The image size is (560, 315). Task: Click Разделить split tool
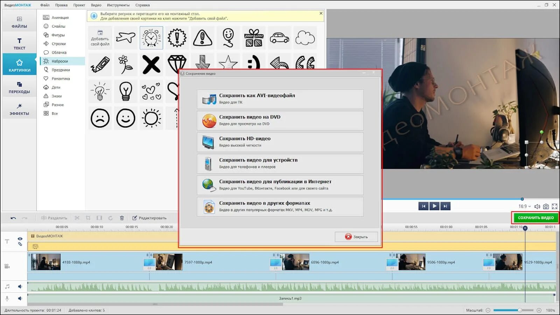click(54, 218)
